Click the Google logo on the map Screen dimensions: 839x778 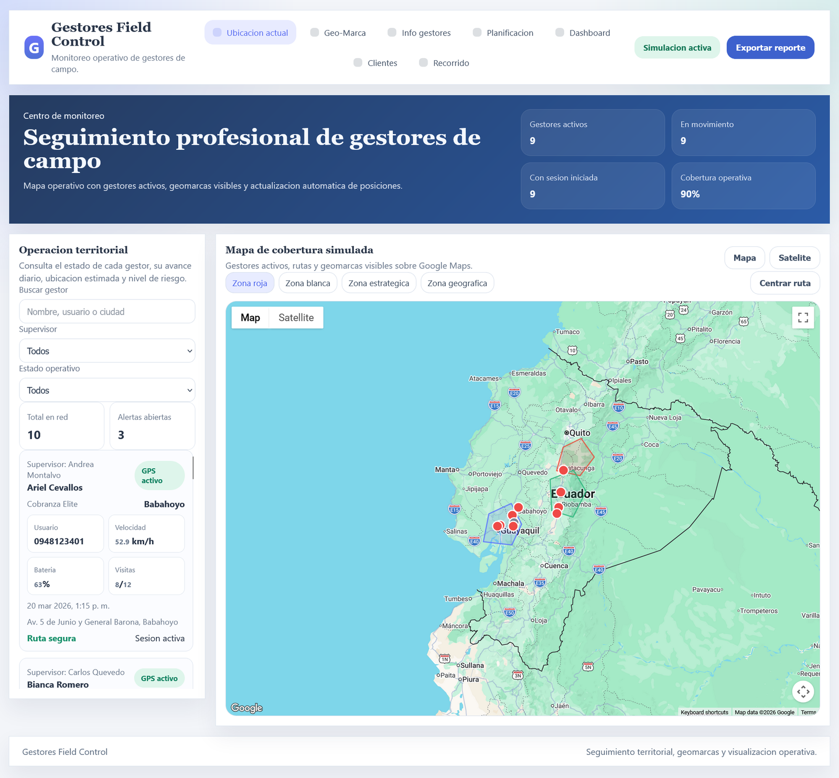246,708
